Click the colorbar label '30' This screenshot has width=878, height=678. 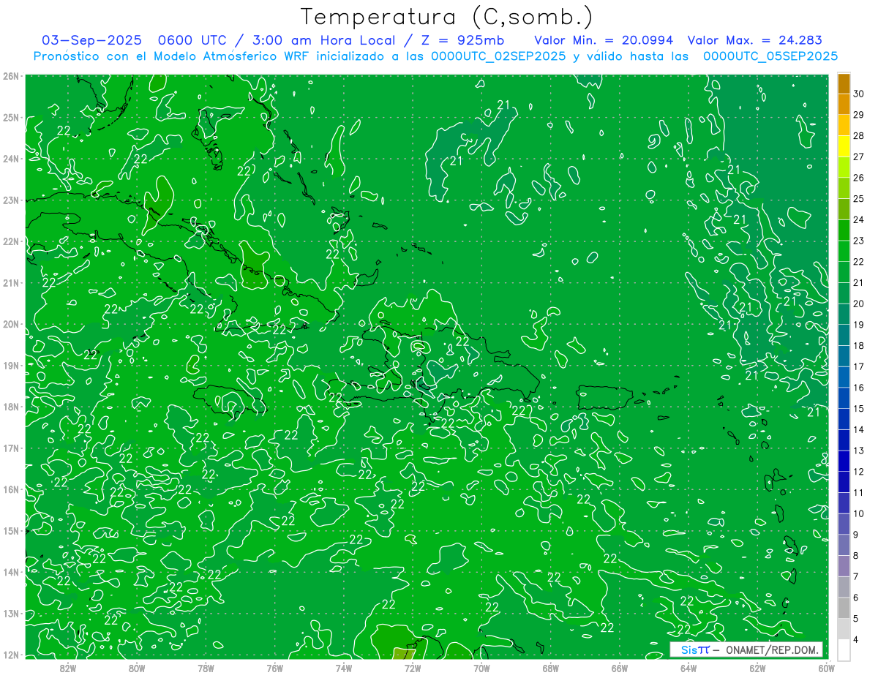tap(859, 94)
